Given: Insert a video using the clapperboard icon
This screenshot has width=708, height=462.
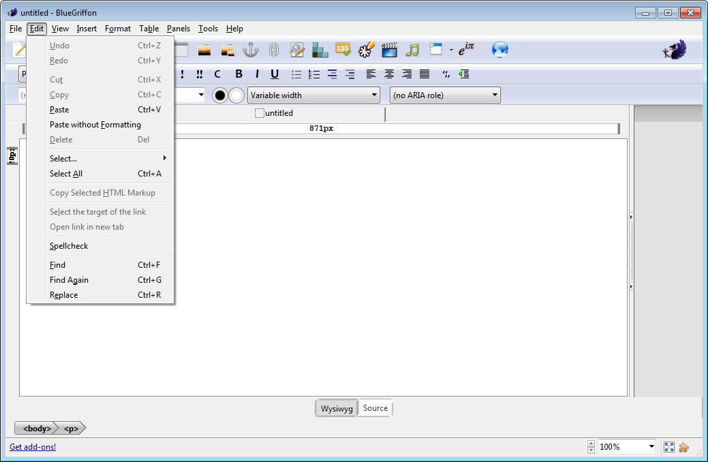Looking at the screenshot, I should point(389,50).
